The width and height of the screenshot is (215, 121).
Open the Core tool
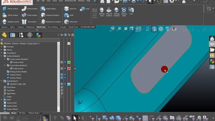(131, 11)
